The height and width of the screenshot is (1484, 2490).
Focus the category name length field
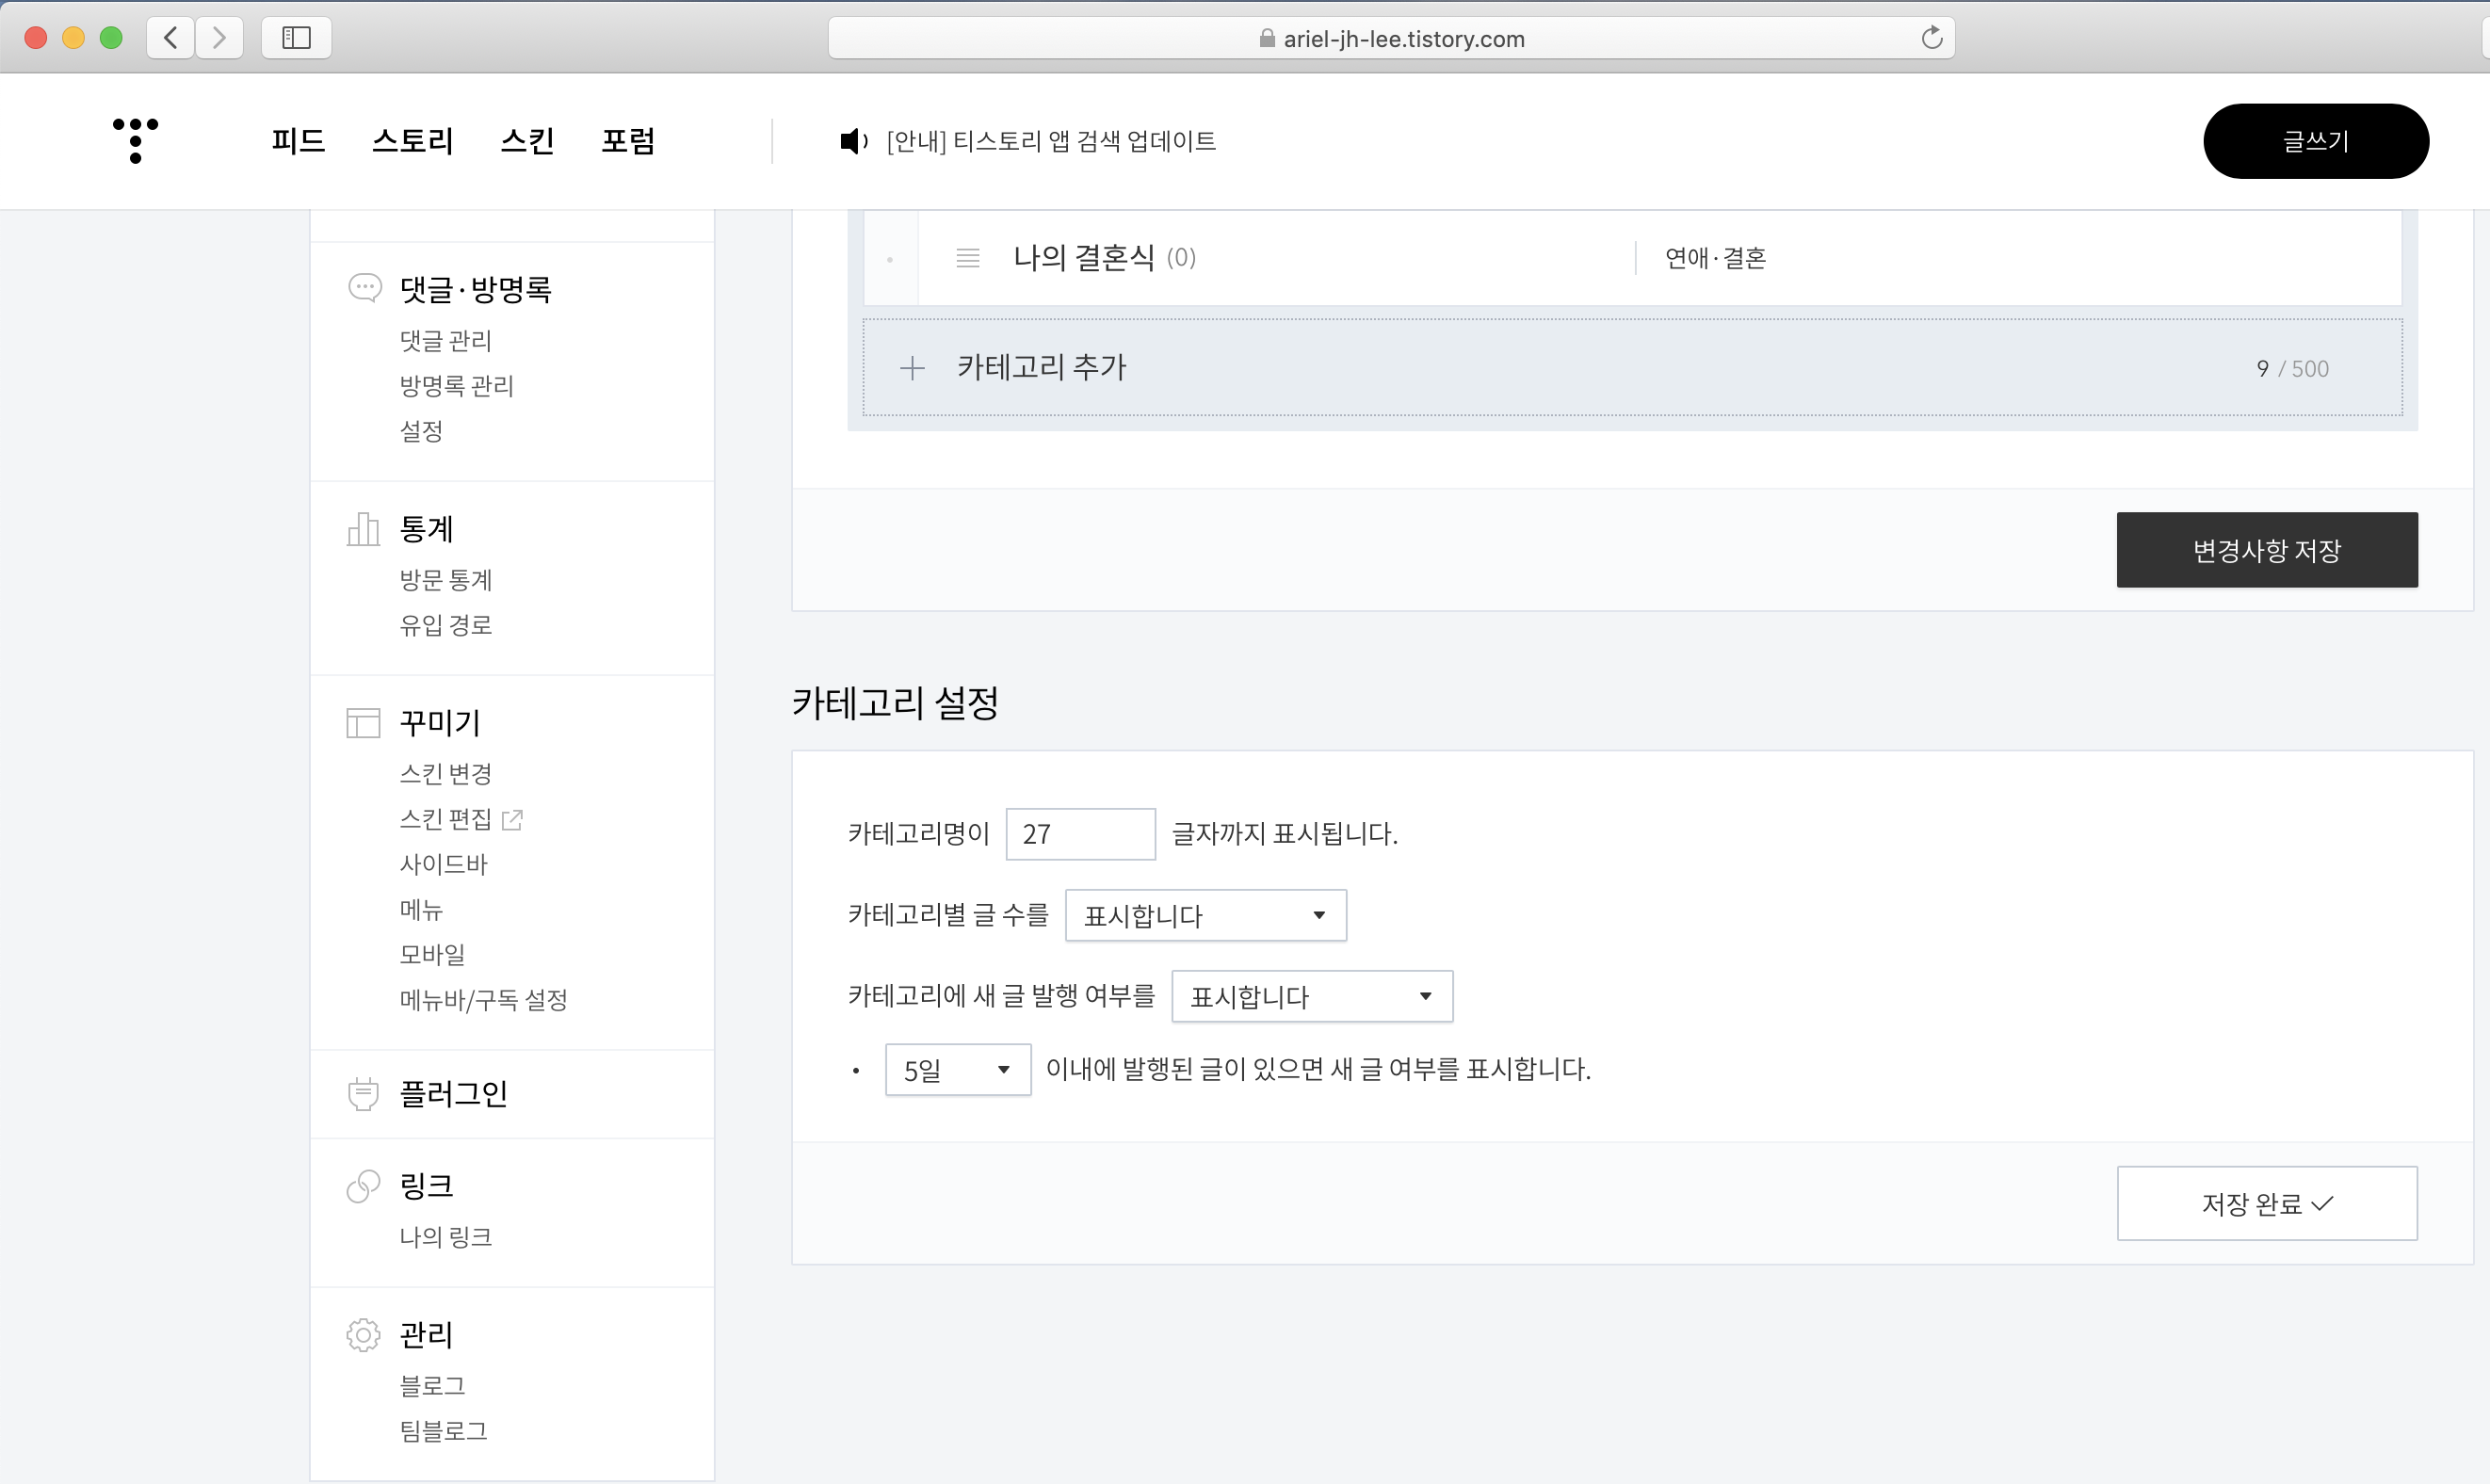1080,834
